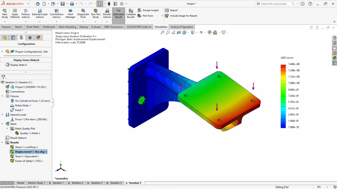Toggle the Deformed Result display

(119, 11)
